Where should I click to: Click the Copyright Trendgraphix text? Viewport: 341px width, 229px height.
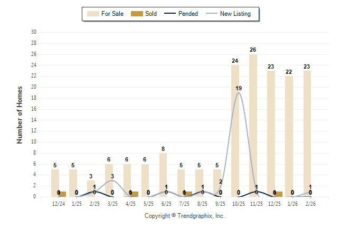(x=185, y=216)
